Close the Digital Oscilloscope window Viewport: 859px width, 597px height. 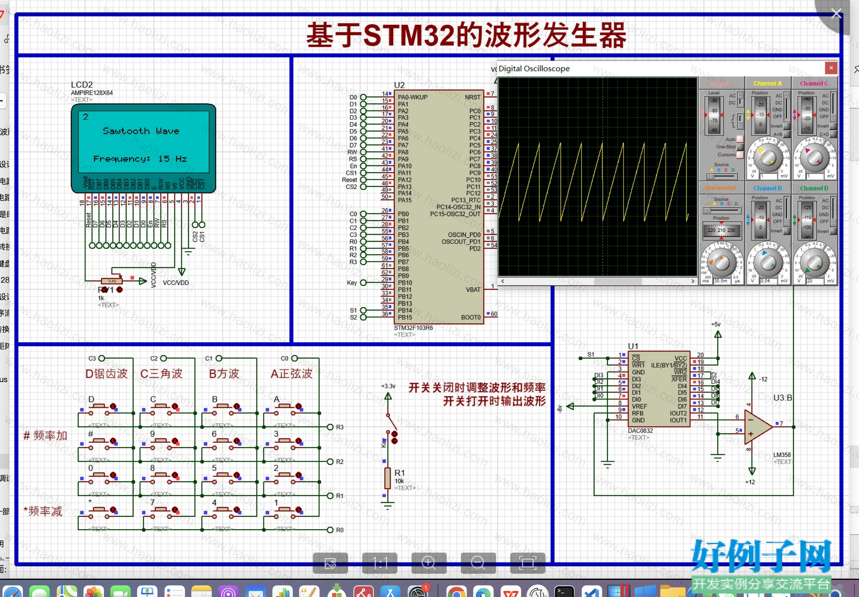831,68
